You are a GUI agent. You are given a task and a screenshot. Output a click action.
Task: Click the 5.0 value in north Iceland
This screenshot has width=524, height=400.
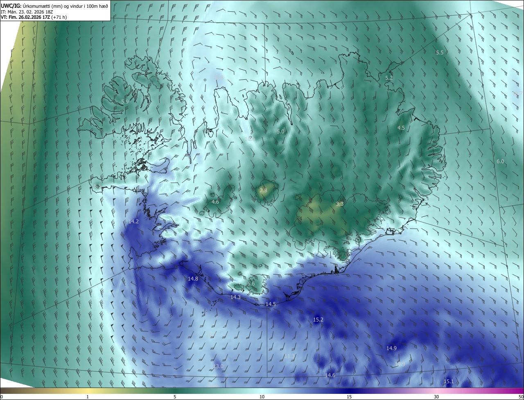click(280, 131)
